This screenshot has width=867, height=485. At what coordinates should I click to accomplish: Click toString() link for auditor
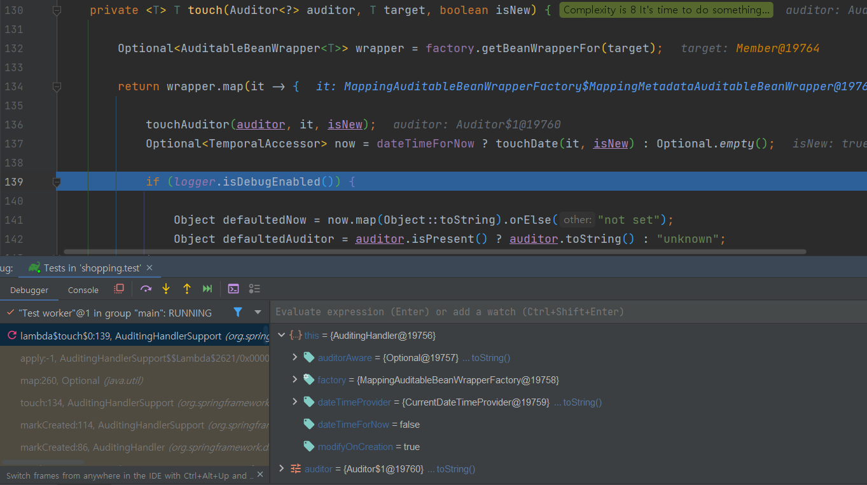pos(456,469)
